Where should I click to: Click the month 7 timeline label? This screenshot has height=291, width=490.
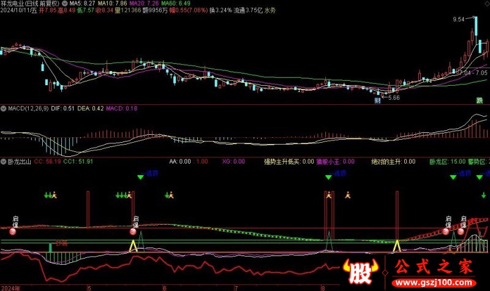click(236, 288)
